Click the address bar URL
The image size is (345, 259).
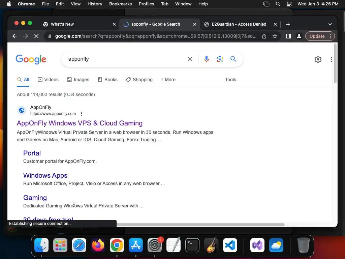pyautogui.click(x=156, y=36)
